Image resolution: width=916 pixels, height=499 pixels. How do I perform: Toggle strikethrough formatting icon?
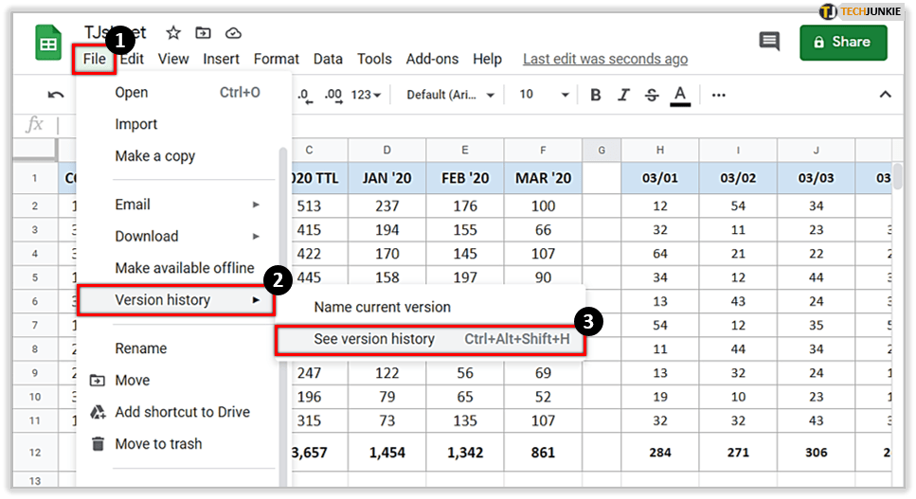point(651,95)
